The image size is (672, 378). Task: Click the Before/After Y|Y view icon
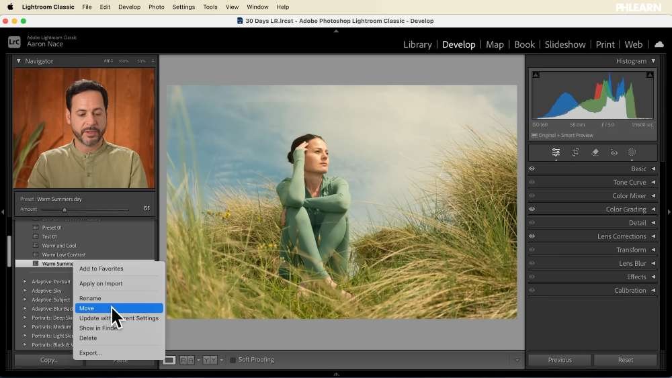click(x=210, y=360)
